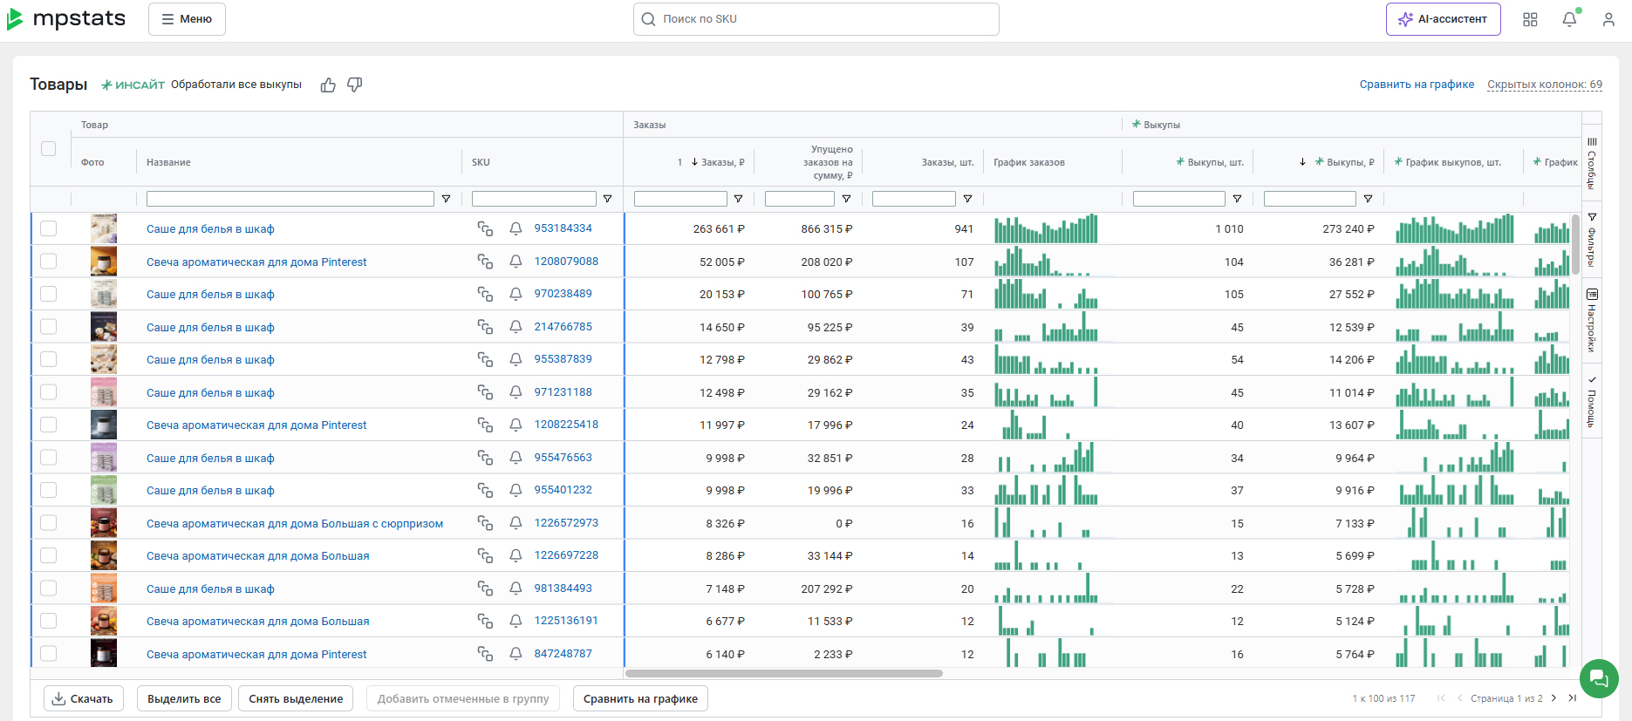Open filter funnel for SKU column
Viewport: 1632px width, 721px height.
pyautogui.click(x=607, y=199)
